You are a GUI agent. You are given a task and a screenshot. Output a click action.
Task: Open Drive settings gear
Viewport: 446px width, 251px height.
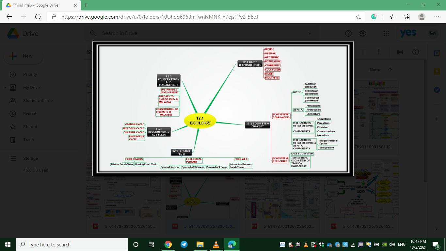(363, 33)
